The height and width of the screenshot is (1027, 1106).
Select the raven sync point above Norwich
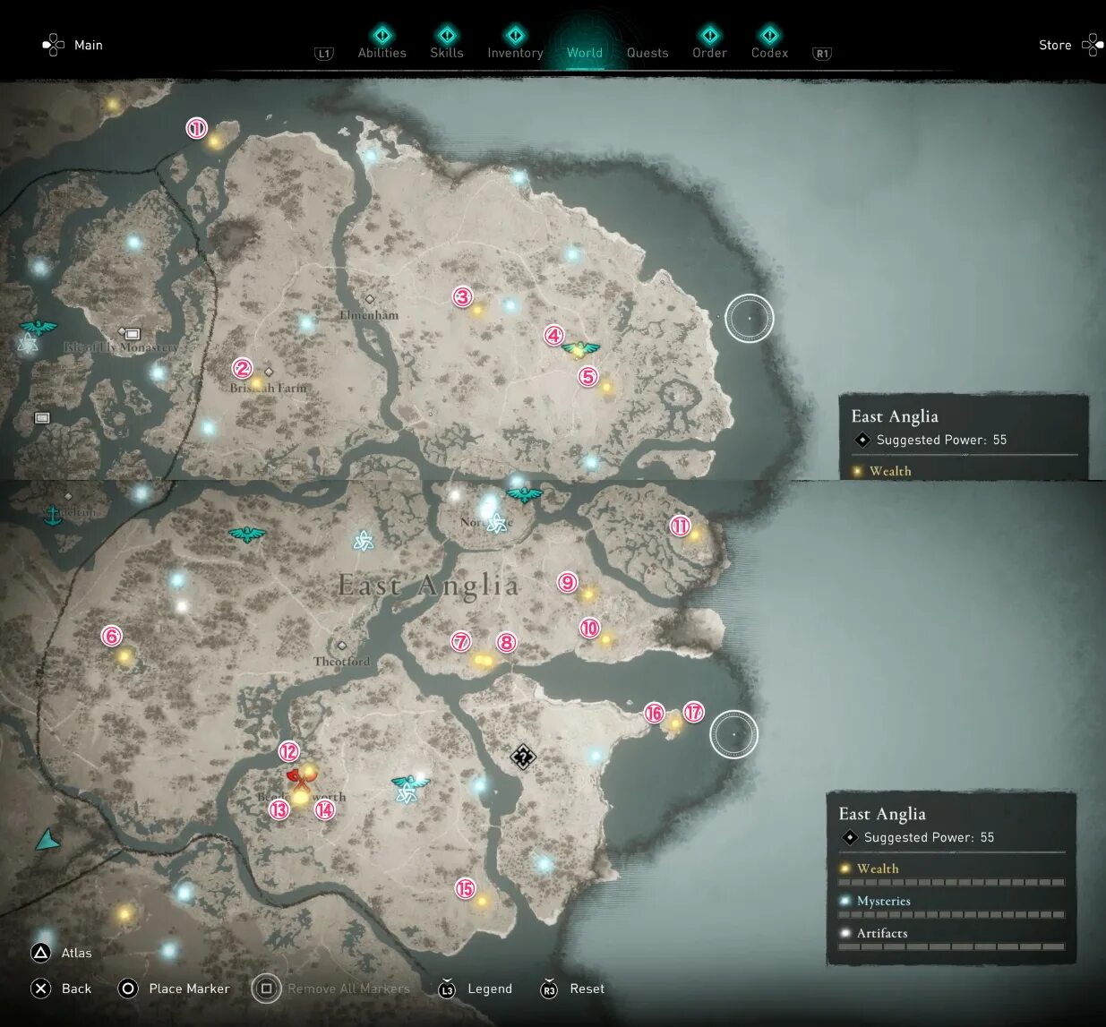[x=524, y=494]
